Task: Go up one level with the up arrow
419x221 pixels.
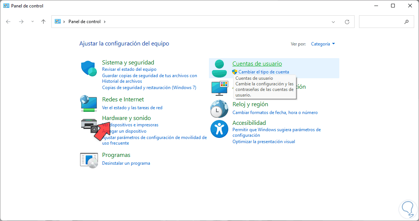Action: tap(43, 22)
